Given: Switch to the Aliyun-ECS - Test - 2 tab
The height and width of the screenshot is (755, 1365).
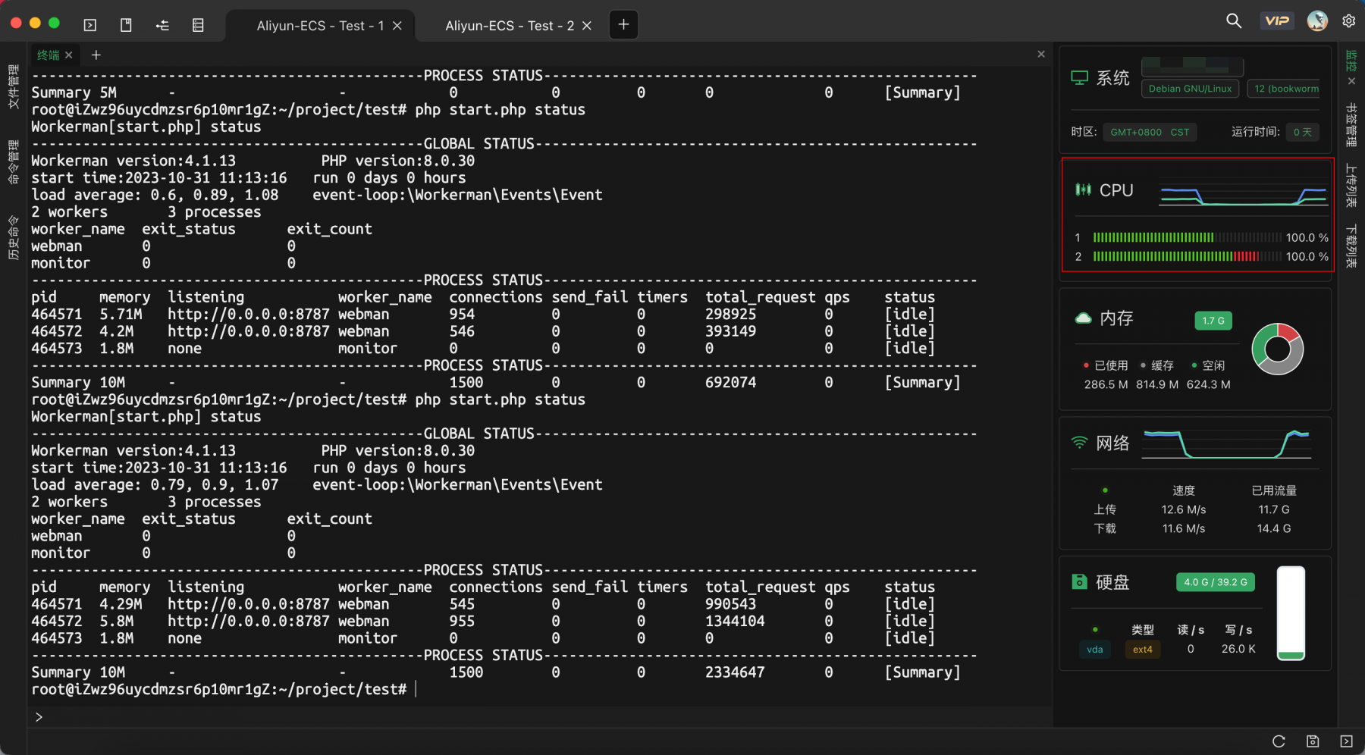Looking at the screenshot, I should coord(510,26).
